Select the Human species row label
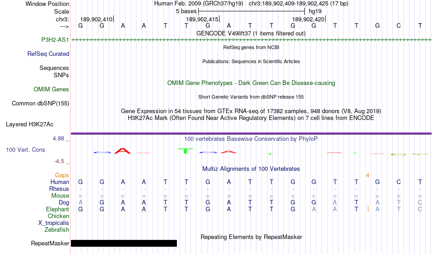 pyautogui.click(x=60, y=182)
